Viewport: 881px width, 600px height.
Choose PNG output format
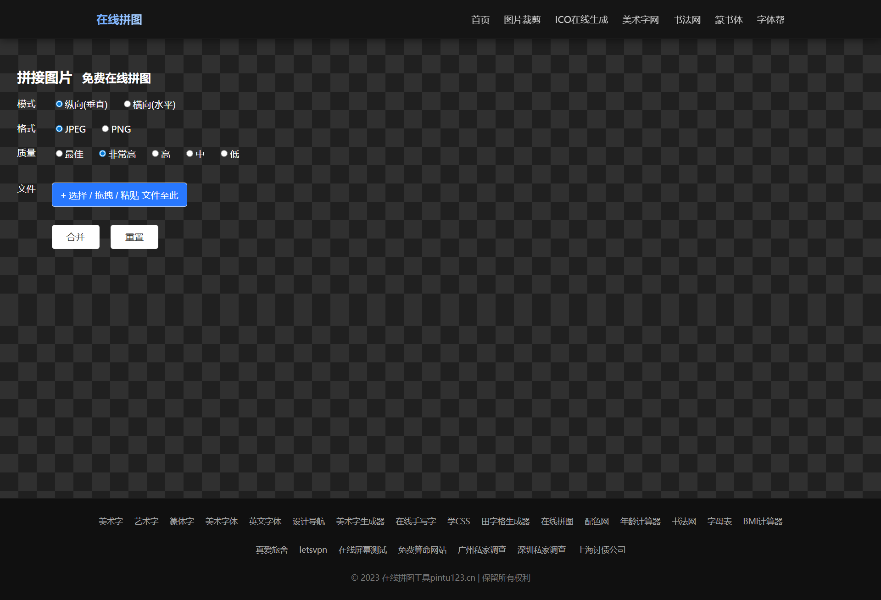(x=106, y=129)
